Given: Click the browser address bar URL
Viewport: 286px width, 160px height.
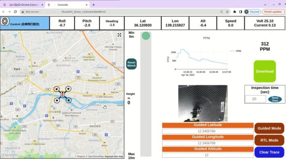Looking at the screenshot, I should coord(83,12).
